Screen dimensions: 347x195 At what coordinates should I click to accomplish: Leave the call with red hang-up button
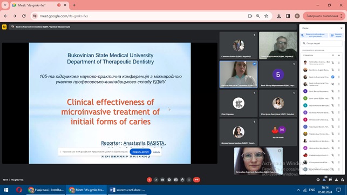[196, 180]
